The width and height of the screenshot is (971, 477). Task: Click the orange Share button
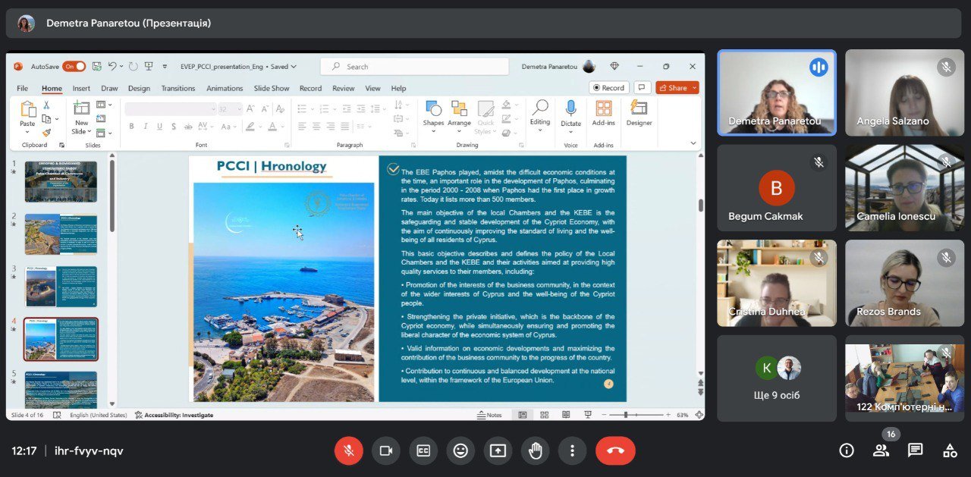[677, 88]
